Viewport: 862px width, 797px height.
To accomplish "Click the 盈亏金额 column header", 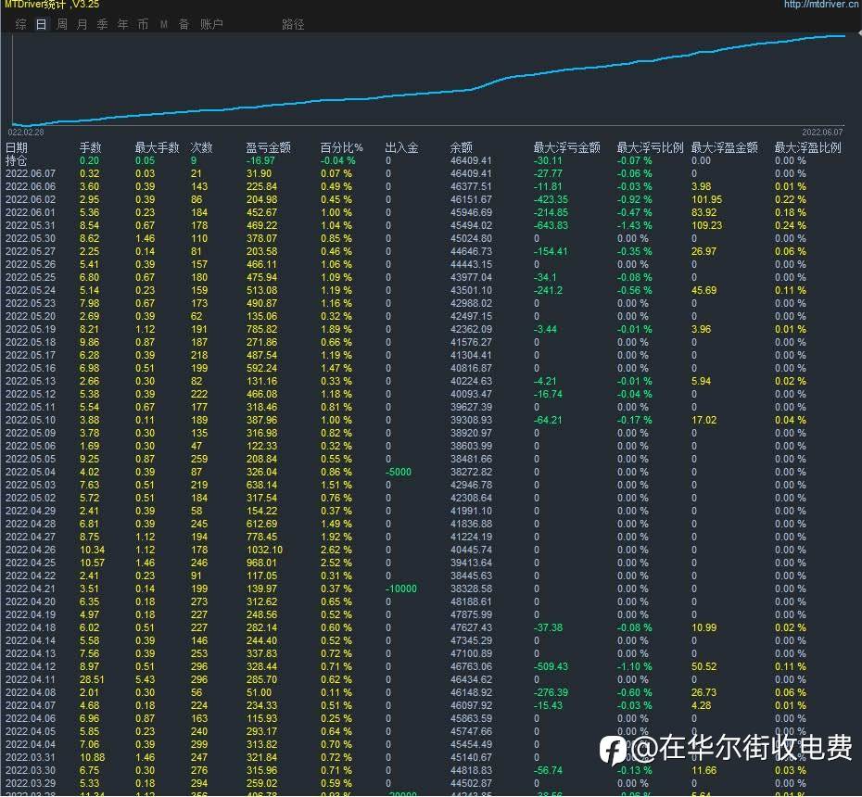I will click(268, 147).
